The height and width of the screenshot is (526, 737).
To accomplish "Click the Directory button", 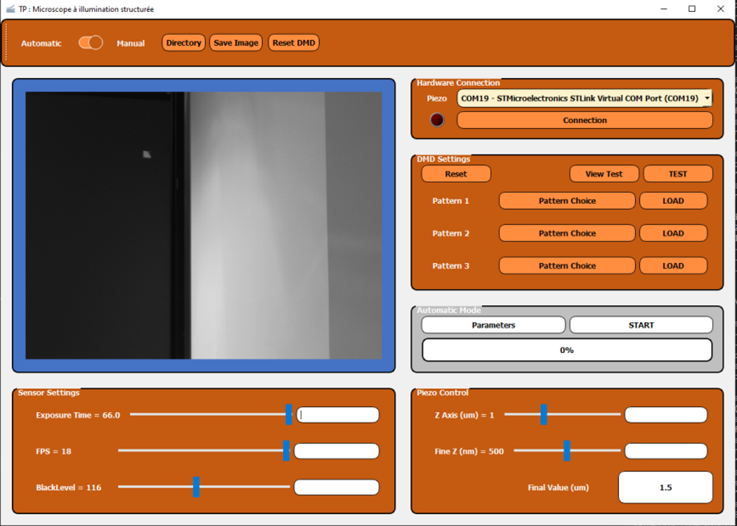I will 183,43.
